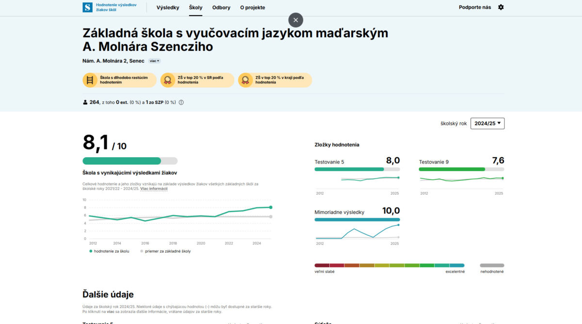This screenshot has height=324, width=582.
Task: Click the 'Podporte nás' link
Action: tap(475, 7)
